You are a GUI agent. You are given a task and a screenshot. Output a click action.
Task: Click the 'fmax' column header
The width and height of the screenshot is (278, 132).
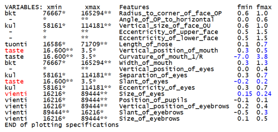(264, 7)
